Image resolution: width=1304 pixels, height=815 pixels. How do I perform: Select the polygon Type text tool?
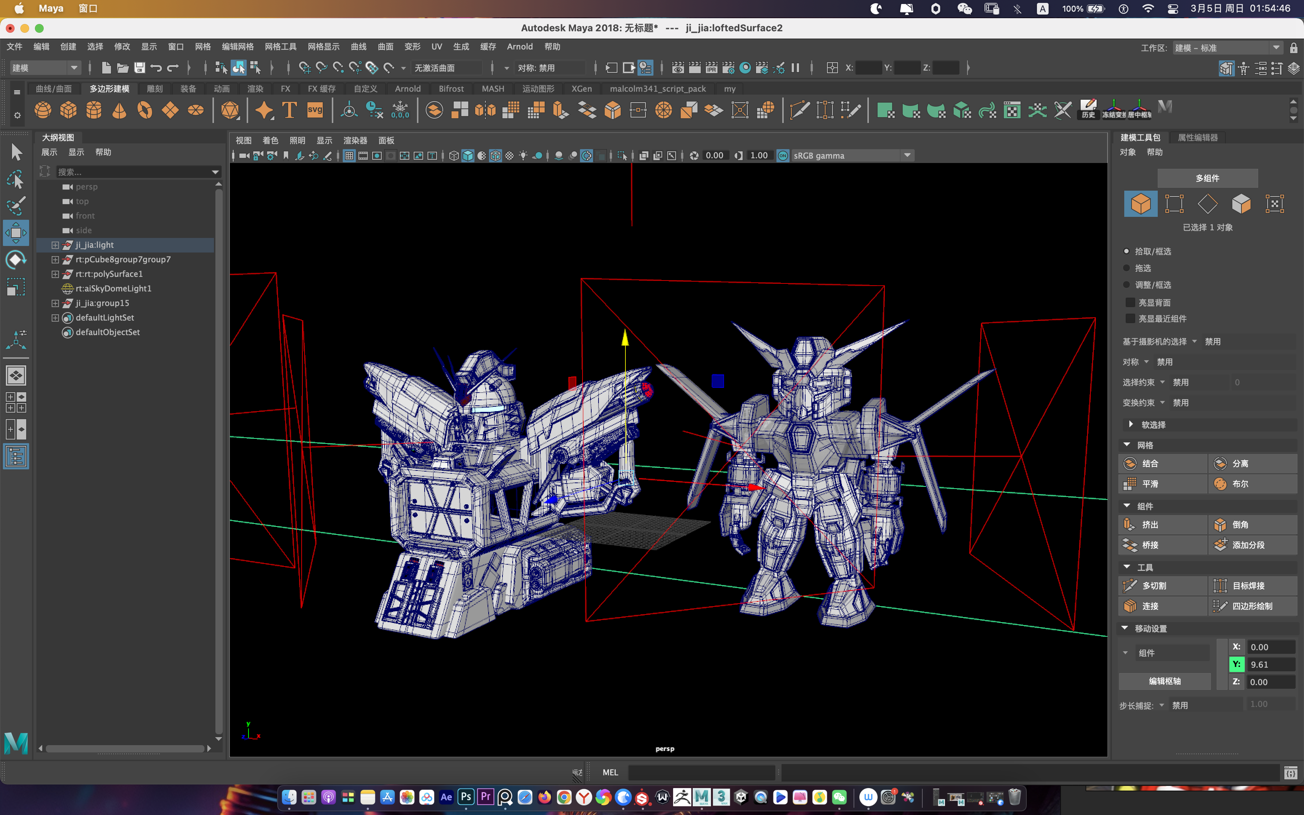tap(289, 111)
